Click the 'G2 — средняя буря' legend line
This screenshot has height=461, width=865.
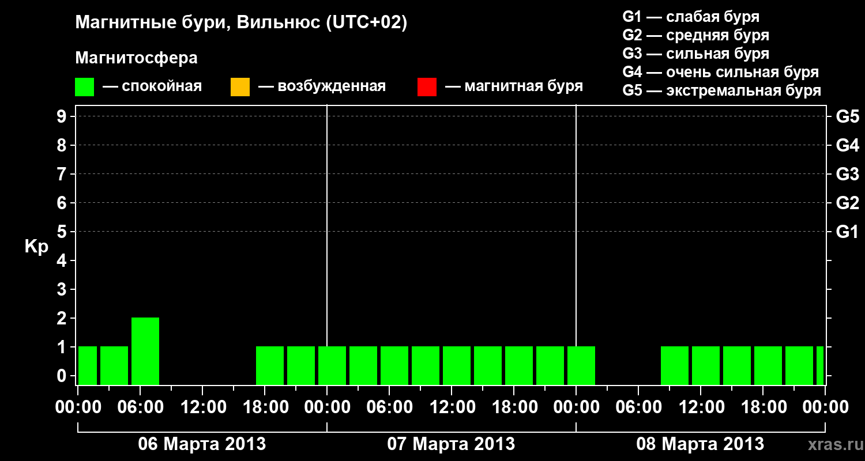point(695,35)
